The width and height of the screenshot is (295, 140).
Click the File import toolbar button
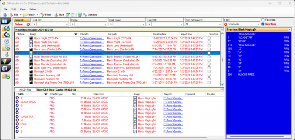(x=14, y=15)
